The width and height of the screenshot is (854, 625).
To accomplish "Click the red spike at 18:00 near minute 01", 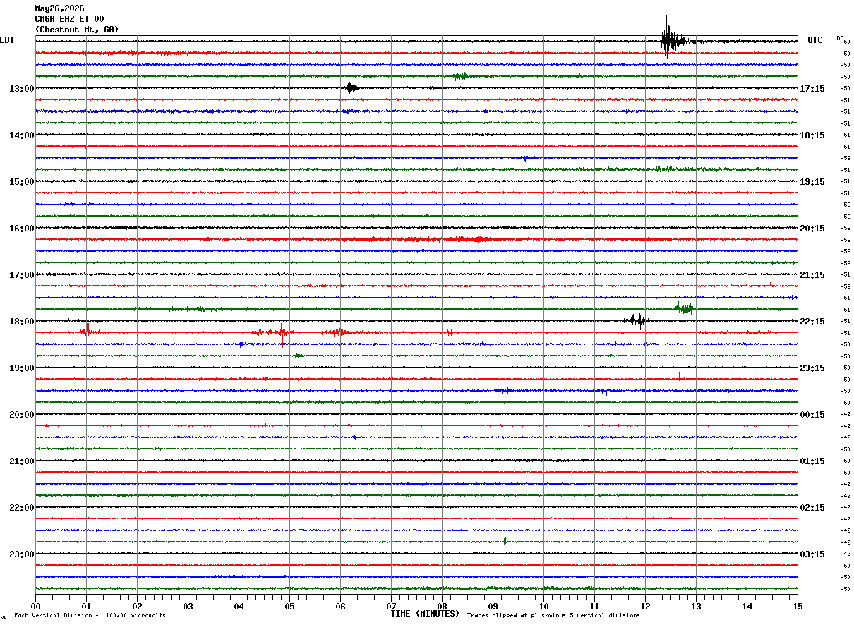I will point(86,329).
